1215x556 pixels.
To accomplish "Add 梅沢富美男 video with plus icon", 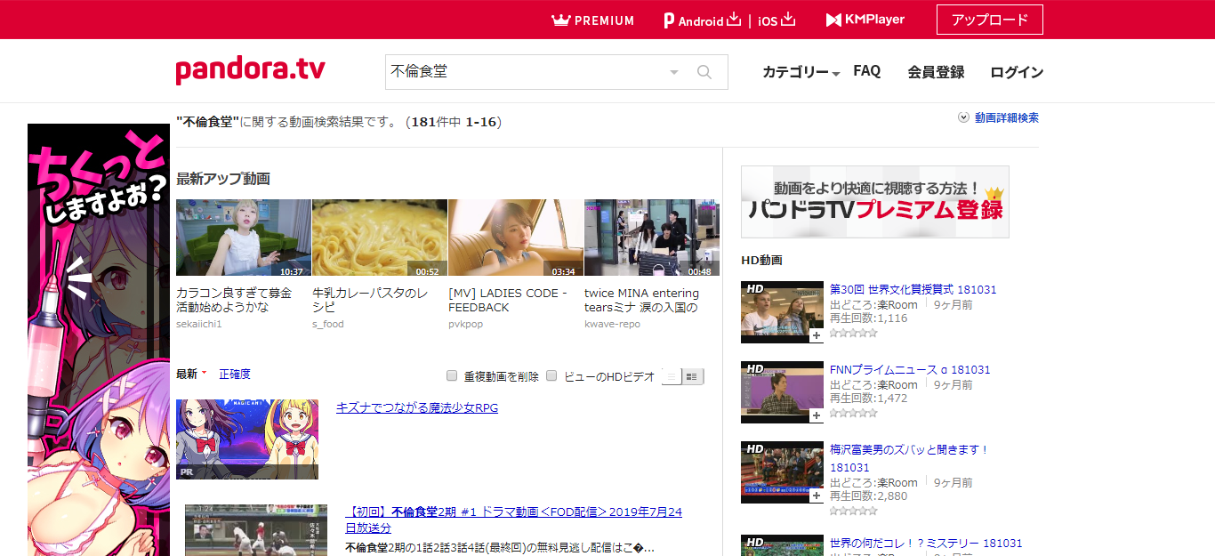I will point(816,496).
